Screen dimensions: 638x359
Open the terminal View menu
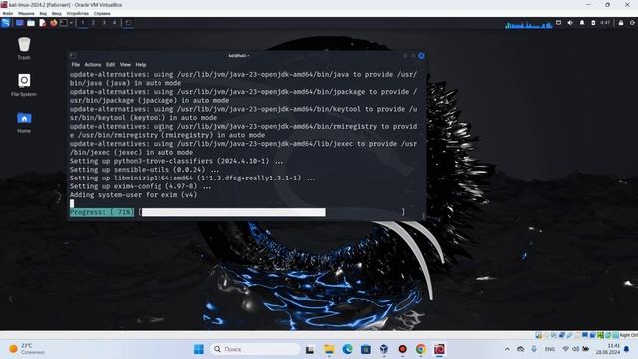[125, 64]
